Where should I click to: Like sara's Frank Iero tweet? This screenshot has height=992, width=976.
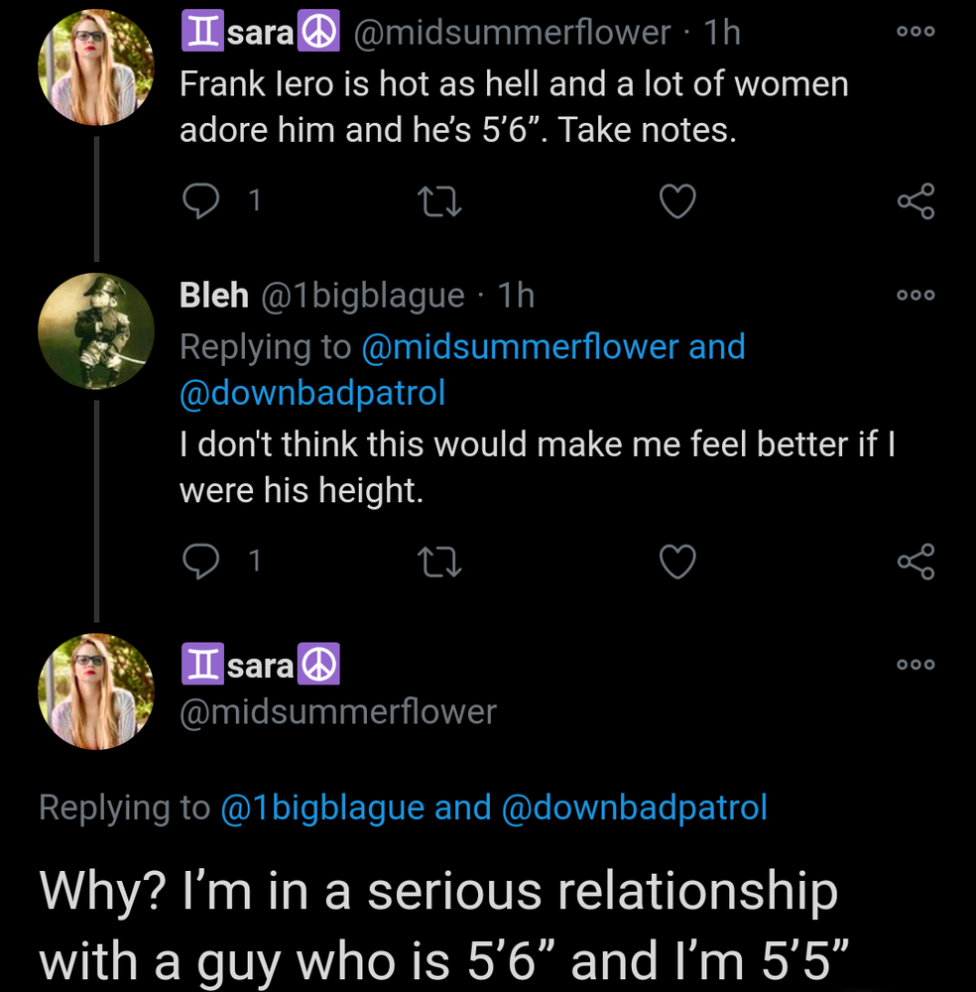click(x=677, y=201)
